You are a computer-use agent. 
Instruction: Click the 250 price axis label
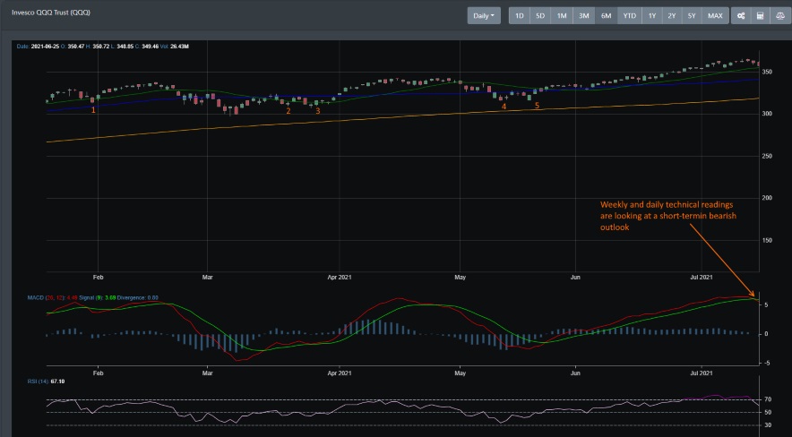[x=767, y=157]
